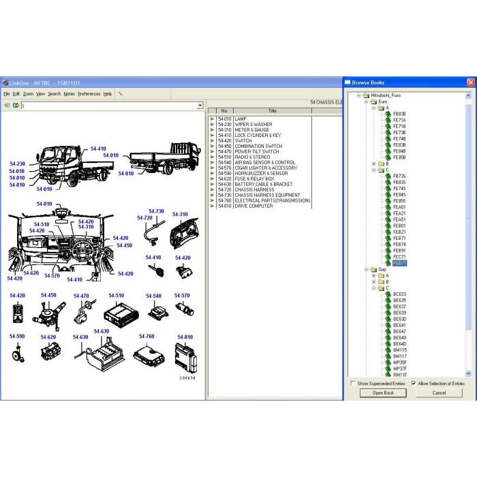This screenshot has height=477, width=477.
Task: Click the book icon next to MP35F
Action: click(x=388, y=363)
